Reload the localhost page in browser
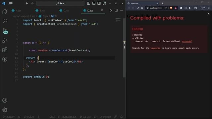 (137, 8)
